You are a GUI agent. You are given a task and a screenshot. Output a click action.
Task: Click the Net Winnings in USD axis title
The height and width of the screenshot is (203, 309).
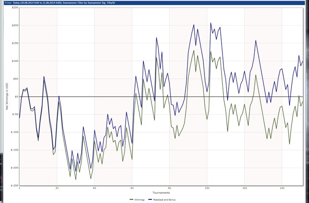(x=7, y=96)
